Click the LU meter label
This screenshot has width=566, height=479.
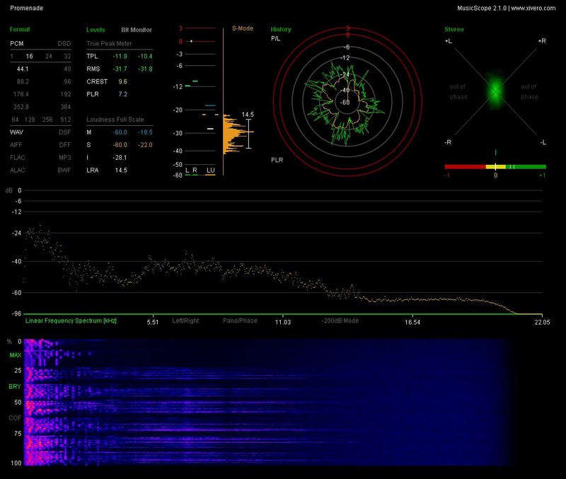tap(210, 170)
